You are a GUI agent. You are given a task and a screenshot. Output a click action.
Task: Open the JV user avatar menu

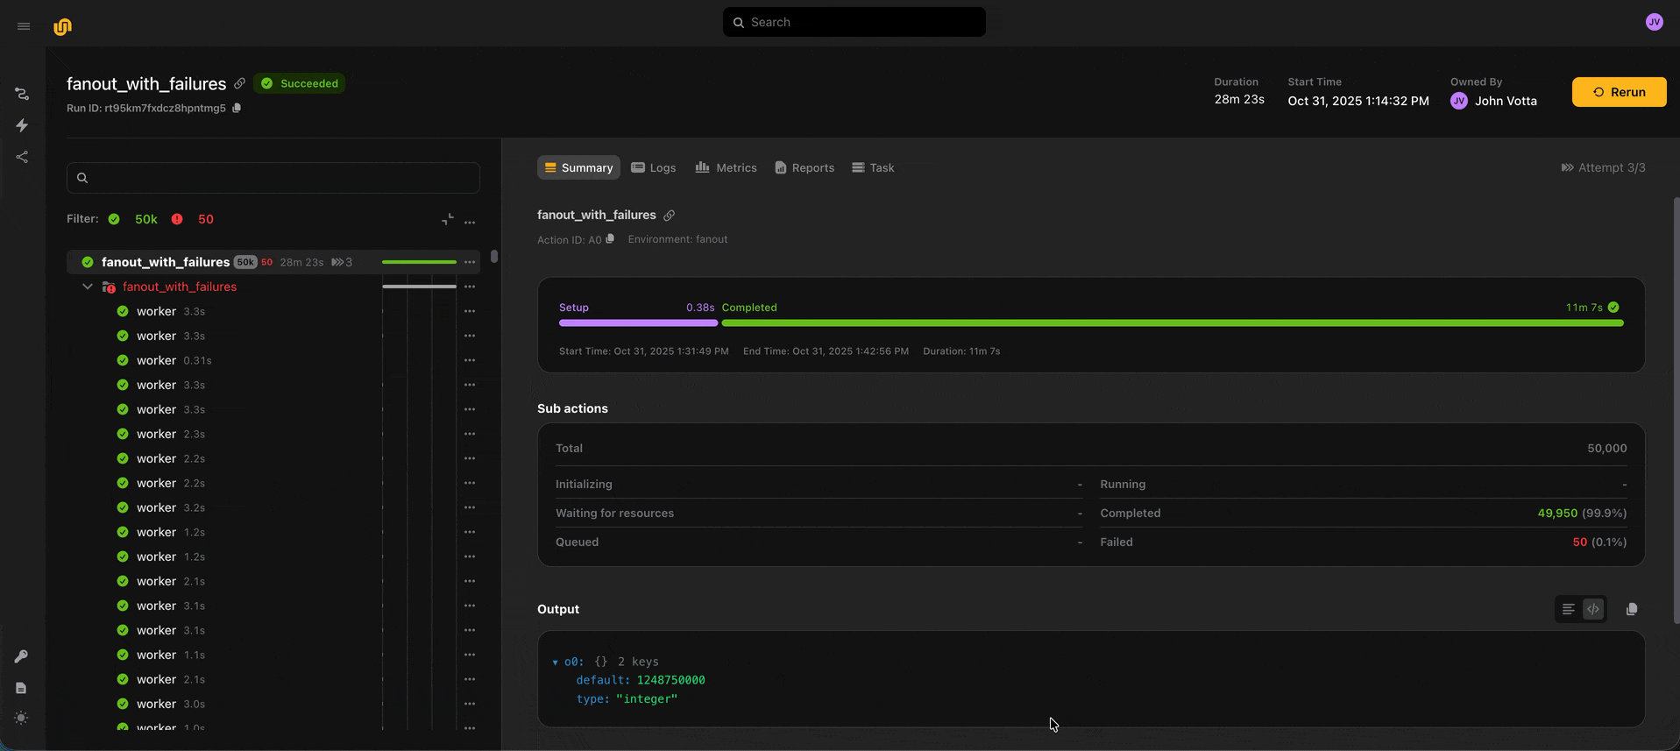pyautogui.click(x=1654, y=23)
